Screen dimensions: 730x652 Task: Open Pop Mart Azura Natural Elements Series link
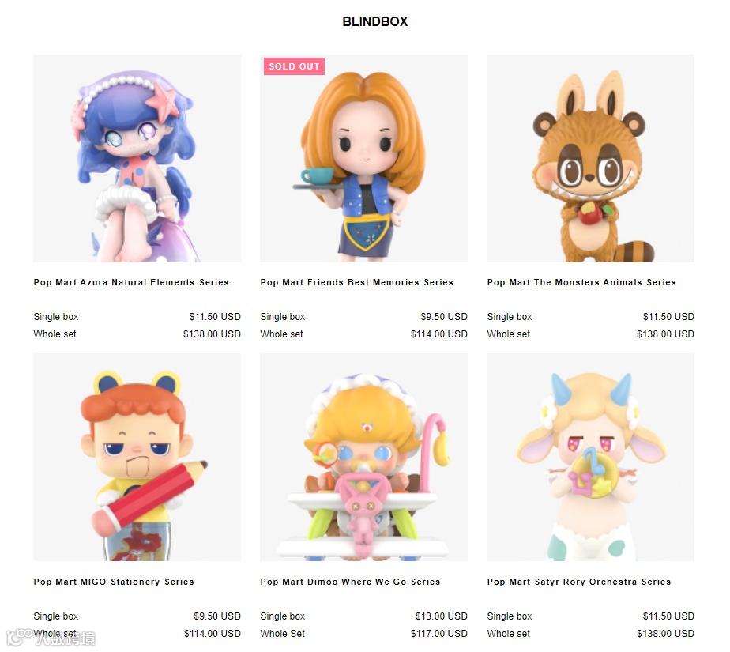point(131,282)
